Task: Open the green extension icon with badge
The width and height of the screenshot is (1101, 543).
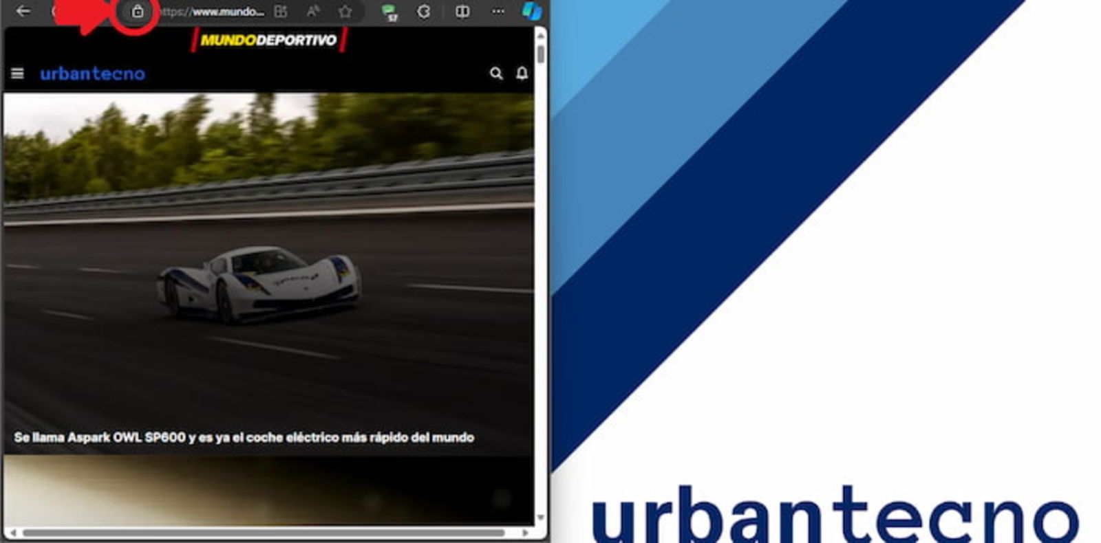Action: [389, 12]
